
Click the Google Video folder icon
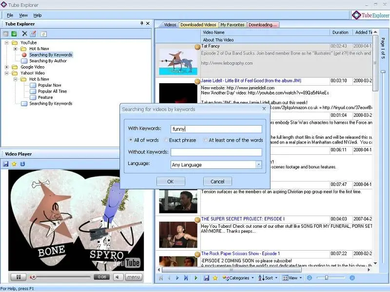[15, 67]
